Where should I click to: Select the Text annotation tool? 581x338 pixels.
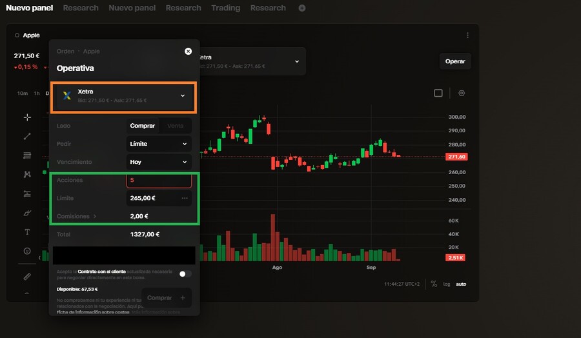point(27,232)
